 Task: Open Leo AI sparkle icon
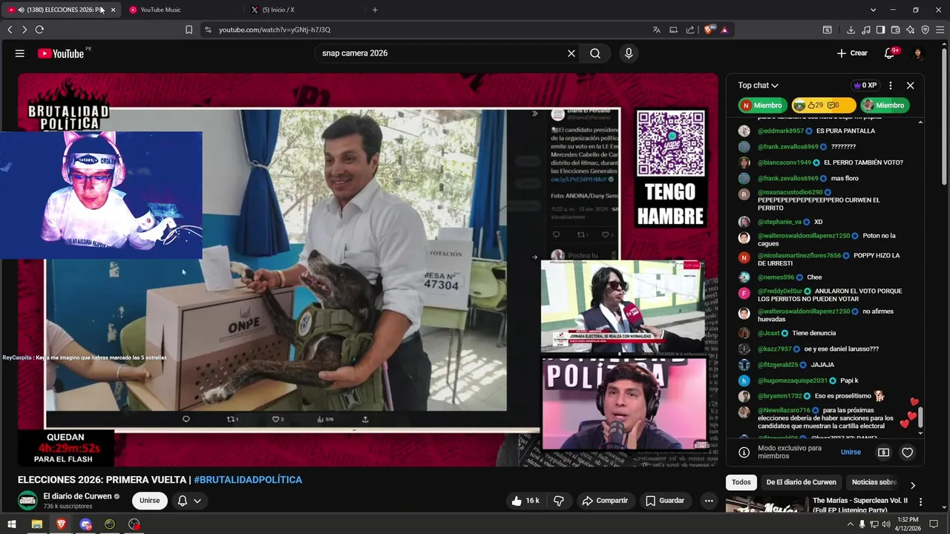[910, 30]
